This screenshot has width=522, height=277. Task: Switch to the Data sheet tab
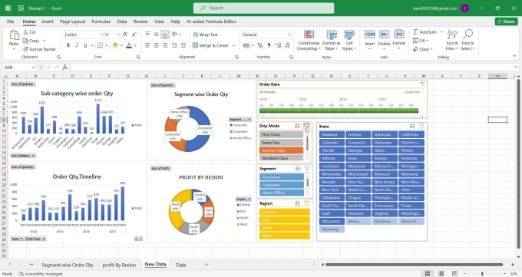[x=180, y=265]
